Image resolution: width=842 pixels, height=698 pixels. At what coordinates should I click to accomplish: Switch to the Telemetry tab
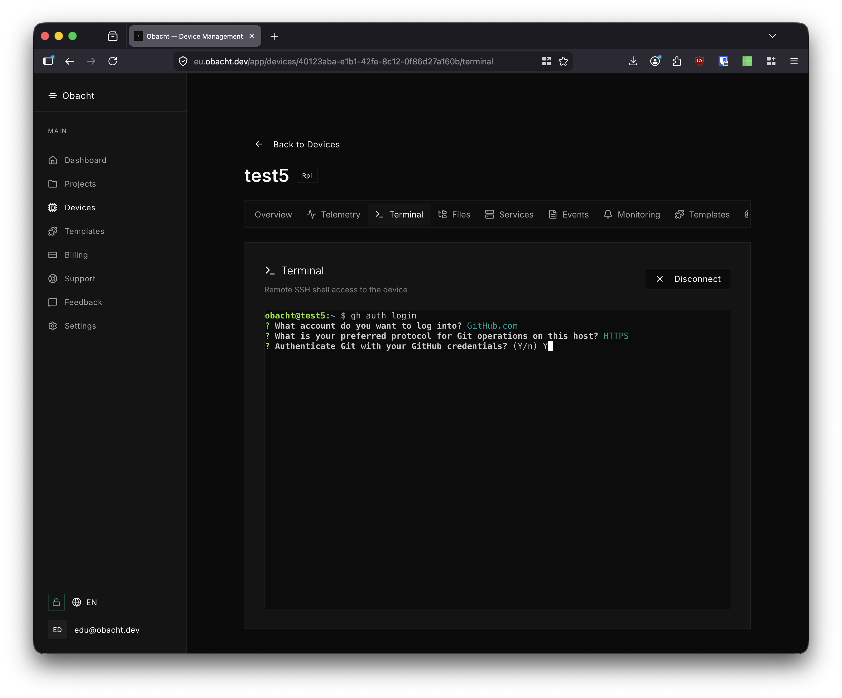pyautogui.click(x=334, y=214)
